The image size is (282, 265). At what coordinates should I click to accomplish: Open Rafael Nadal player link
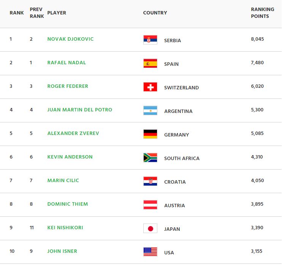[x=67, y=63]
